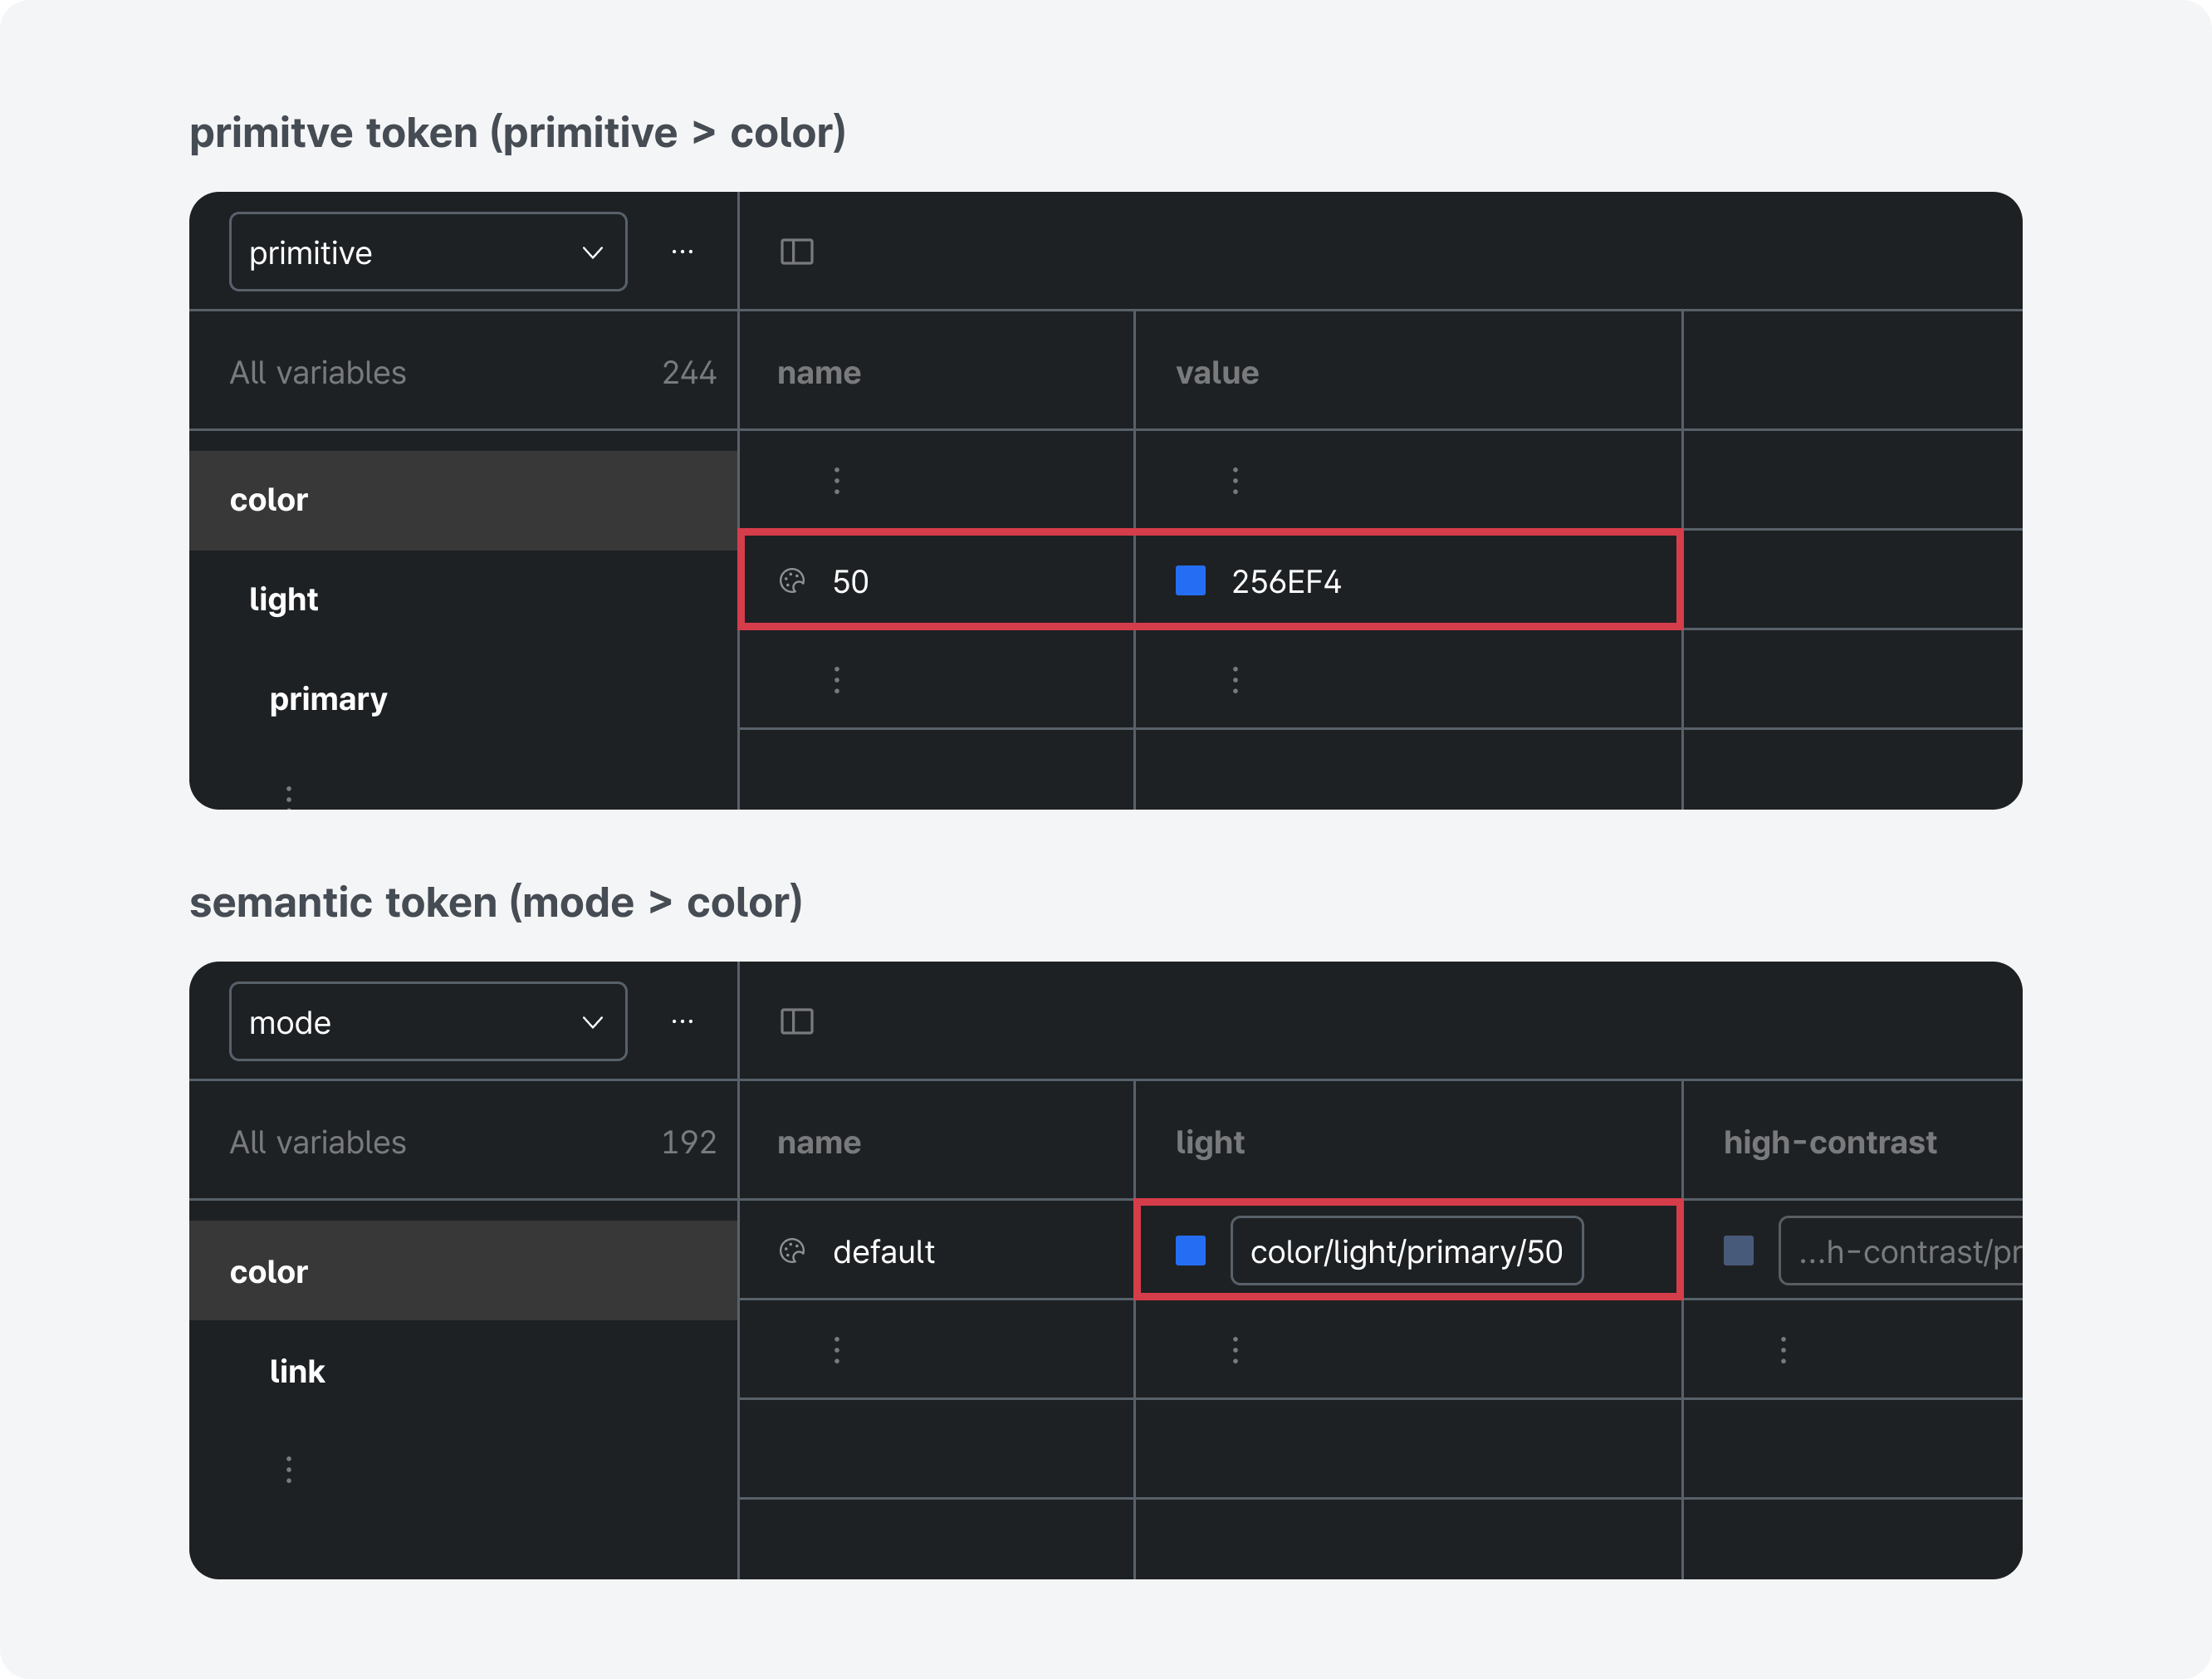Open more options beside primitive dropdown
Viewport: 2212px width, 1679px height.
click(x=683, y=252)
